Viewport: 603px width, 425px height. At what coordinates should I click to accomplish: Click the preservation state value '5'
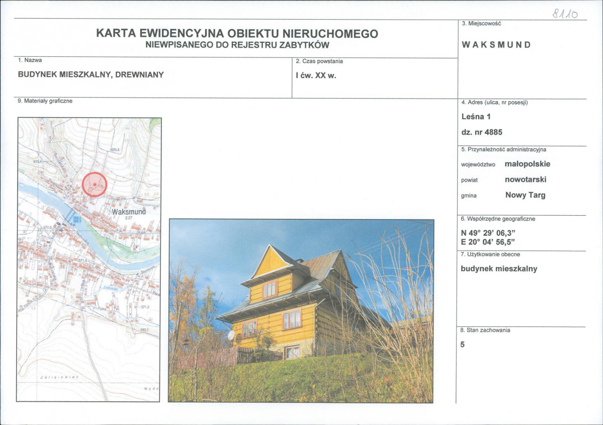[462, 345]
